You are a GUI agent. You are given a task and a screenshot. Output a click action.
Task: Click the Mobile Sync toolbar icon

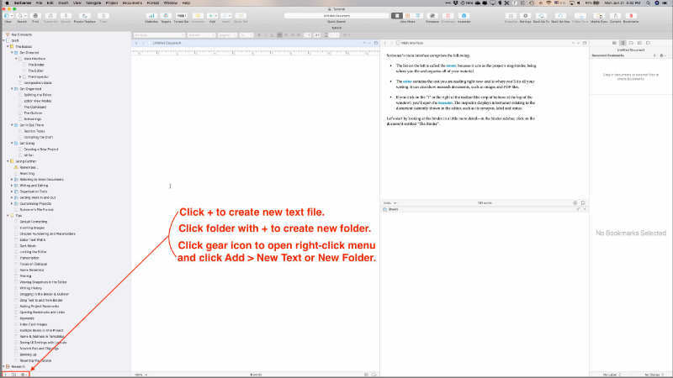[x=599, y=17]
